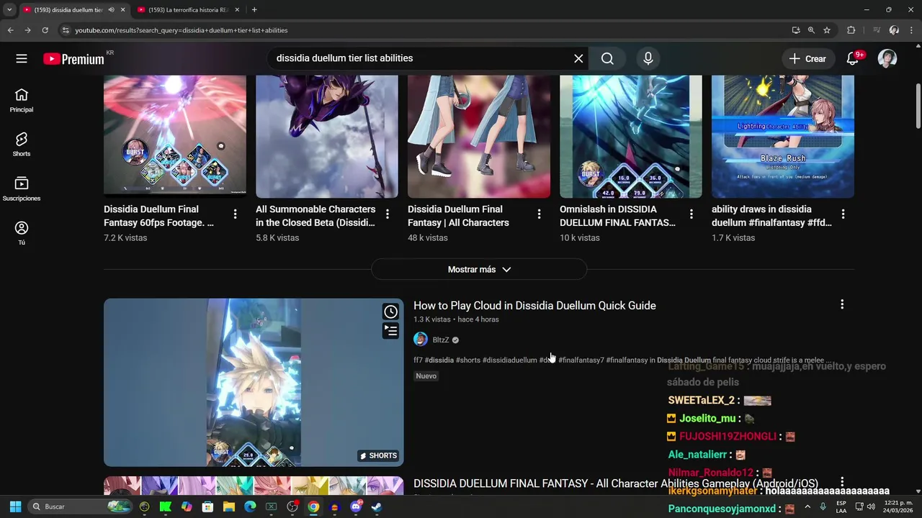Open the 60fps Footage short thumbnail
Image resolution: width=922 pixels, height=518 pixels.
[x=175, y=137]
